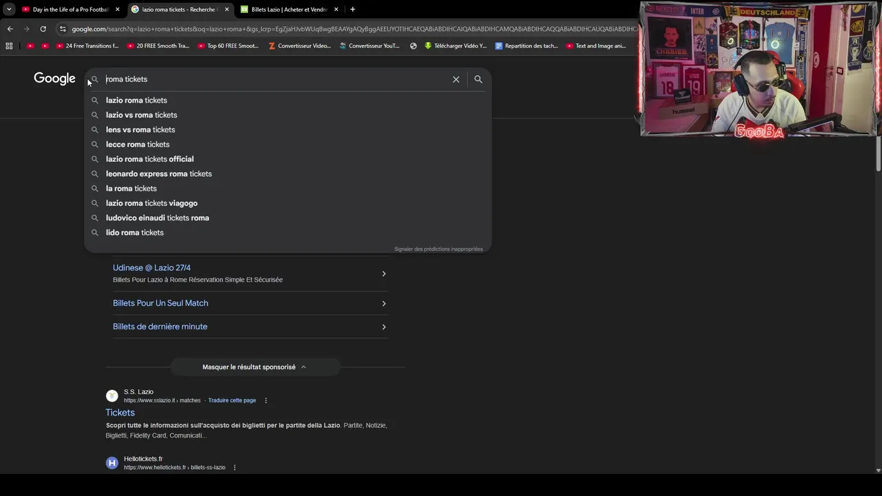Open the apps grid in bookmarks bar
The image size is (882, 496).
tap(9, 46)
